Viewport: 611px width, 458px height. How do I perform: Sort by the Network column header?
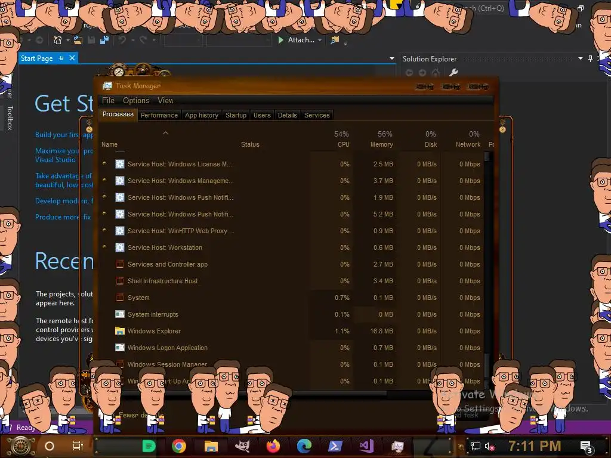click(x=464, y=139)
